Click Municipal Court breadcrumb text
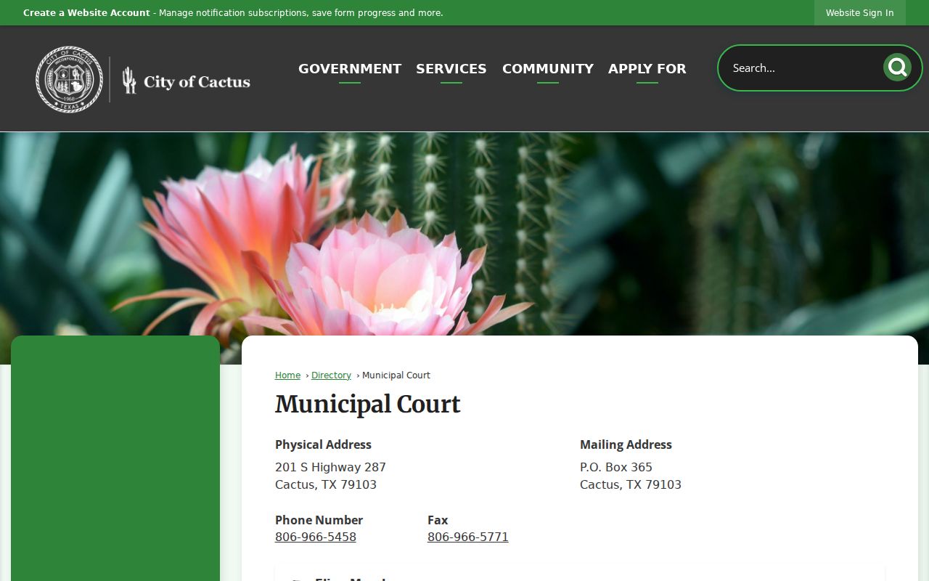The height and width of the screenshot is (581, 929). coord(396,375)
